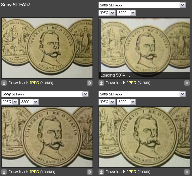
Task: Open the 3200 ISO dropdown for SLT-A65
Action: click(126, 102)
